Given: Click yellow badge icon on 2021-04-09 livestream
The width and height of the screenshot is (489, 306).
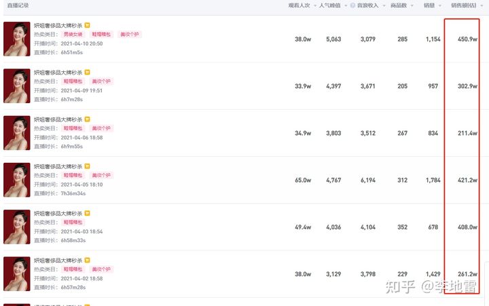Looking at the screenshot, I should coord(87,72).
